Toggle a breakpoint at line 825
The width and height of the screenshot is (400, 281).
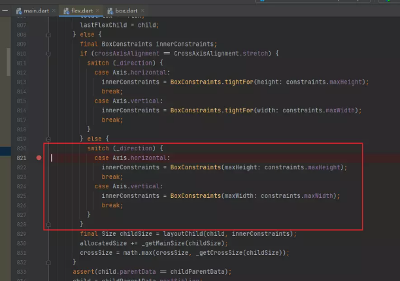click(x=39, y=195)
